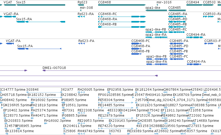Select the CG8468 gene label
This screenshot has height=135, width=221.
coord(104,2)
